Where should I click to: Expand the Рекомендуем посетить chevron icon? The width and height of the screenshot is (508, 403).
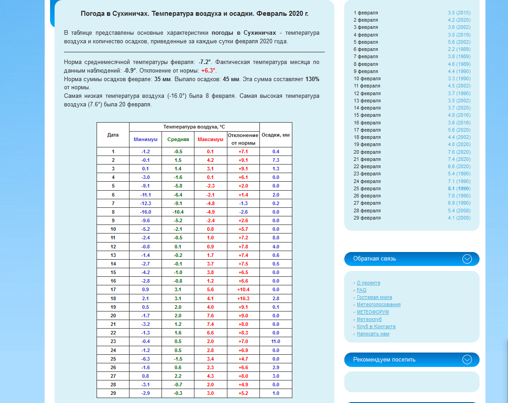pos(467,360)
